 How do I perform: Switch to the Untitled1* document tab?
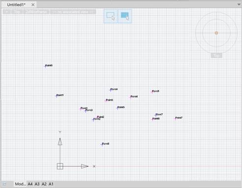pyautogui.click(x=16, y=5)
